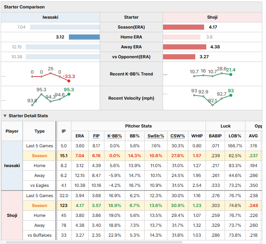Click the LOB% column header

click(x=235, y=136)
